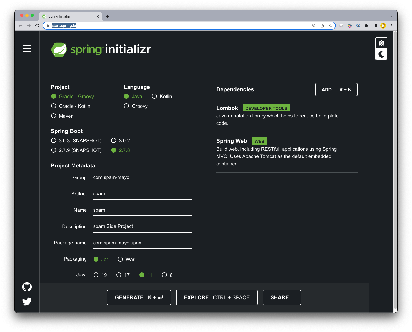Screen dimensions: 412x332
Task: Share this page from address bar
Action: 322,26
